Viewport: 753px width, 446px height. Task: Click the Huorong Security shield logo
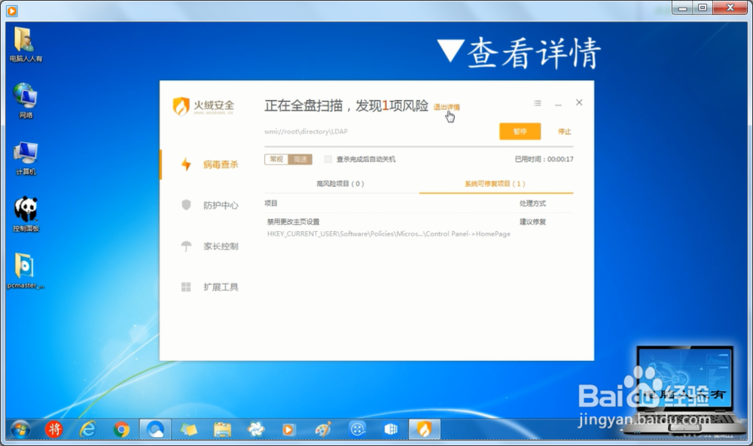181,106
